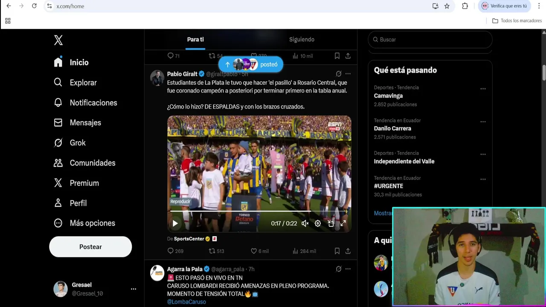Bookmark the top post
The height and width of the screenshot is (307, 546).
[337, 56]
